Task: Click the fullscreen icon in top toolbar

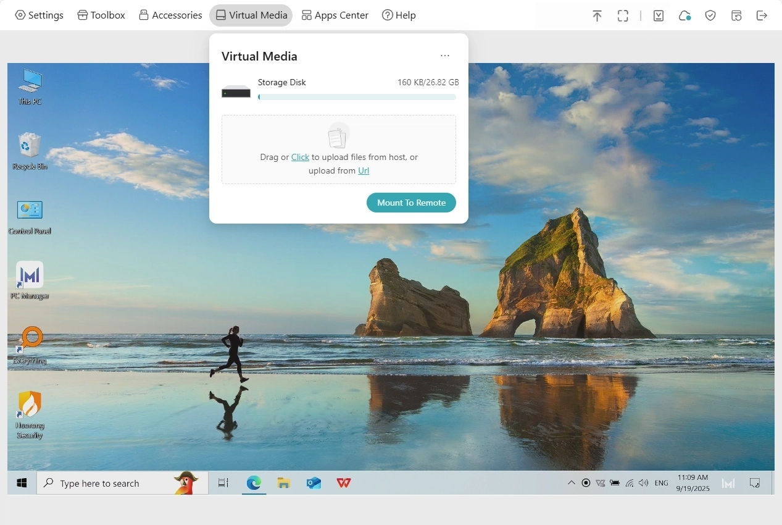Action: point(623,16)
